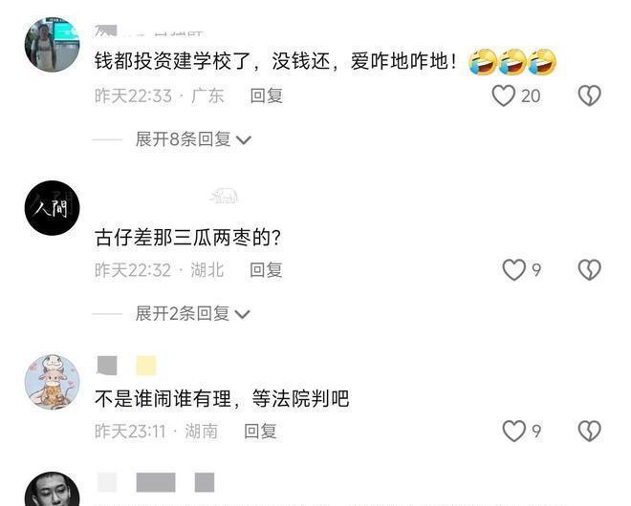Like the 等法院判吧 comment
The width and height of the screenshot is (631, 506).
(514, 431)
